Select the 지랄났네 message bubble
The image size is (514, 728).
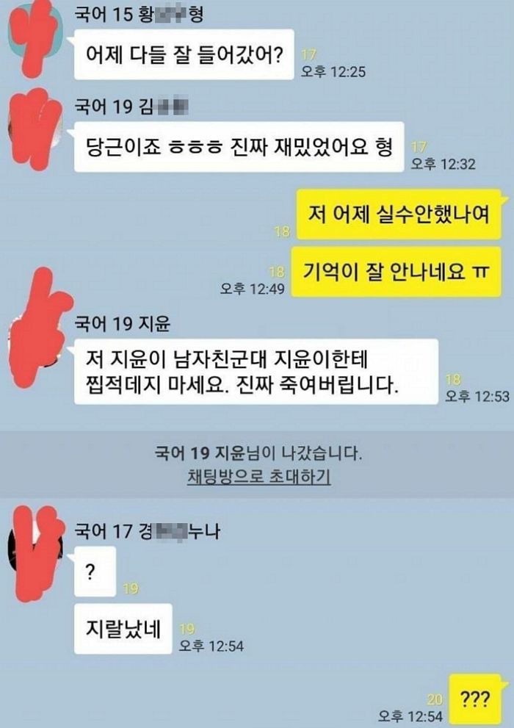point(123,629)
